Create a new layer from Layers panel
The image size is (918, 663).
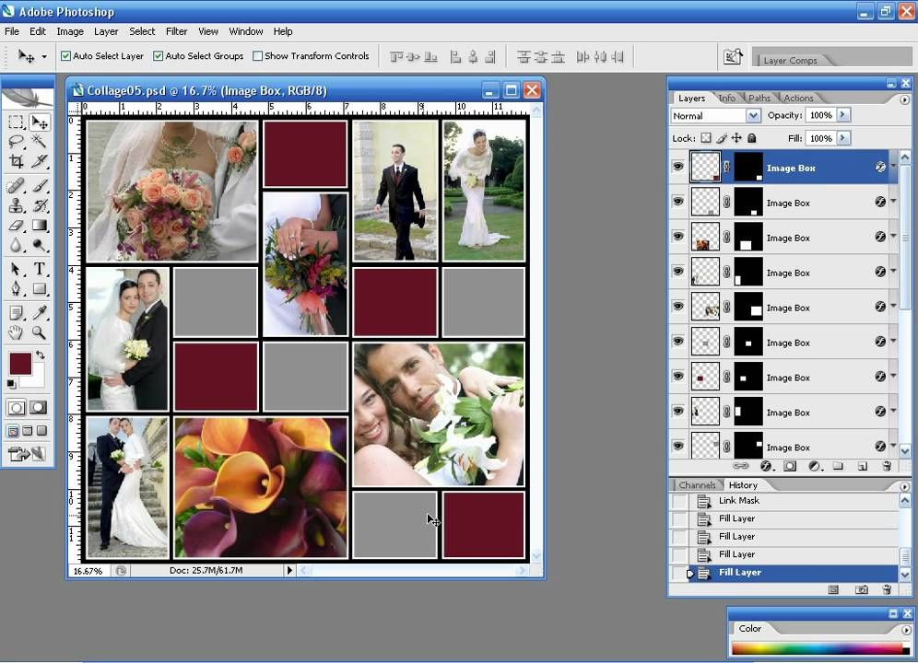click(863, 467)
